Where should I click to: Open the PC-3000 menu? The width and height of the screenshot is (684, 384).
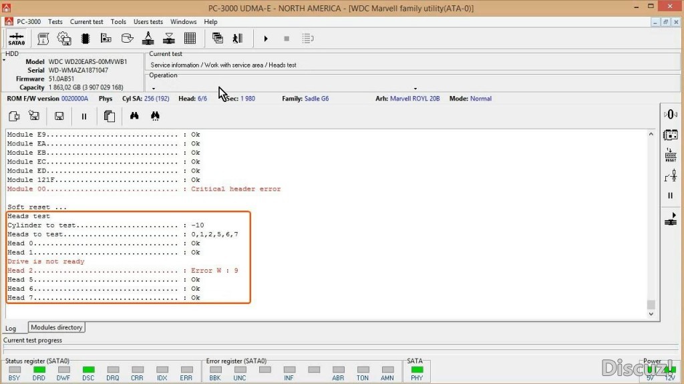click(x=29, y=22)
